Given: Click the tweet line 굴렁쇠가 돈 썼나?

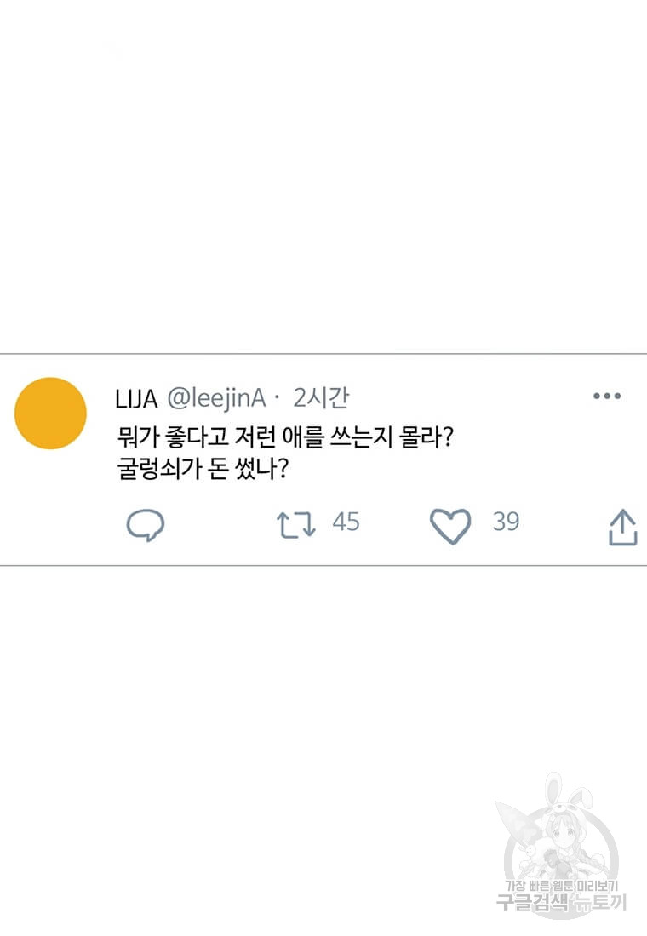Looking at the screenshot, I should [x=202, y=470].
